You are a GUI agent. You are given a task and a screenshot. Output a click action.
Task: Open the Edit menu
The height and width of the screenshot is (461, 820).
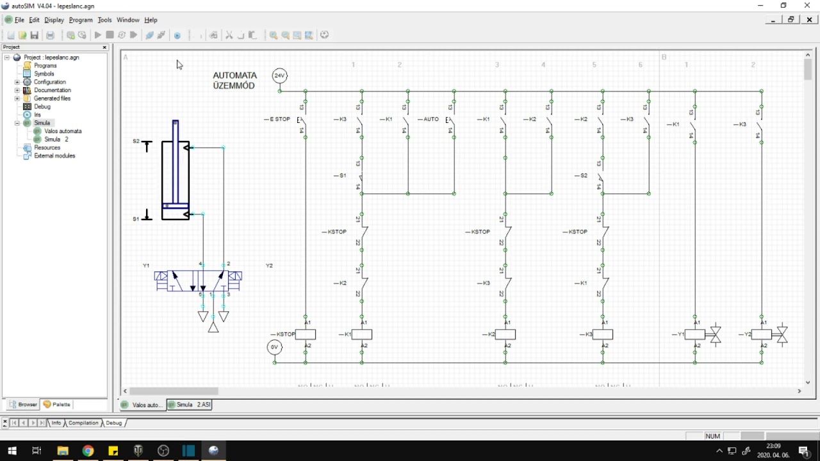(34, 20)
